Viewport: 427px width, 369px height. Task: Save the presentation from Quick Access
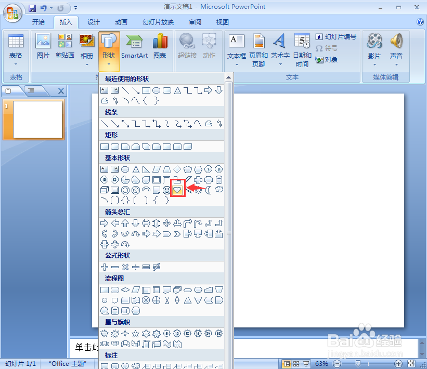[x=32, y=8]
